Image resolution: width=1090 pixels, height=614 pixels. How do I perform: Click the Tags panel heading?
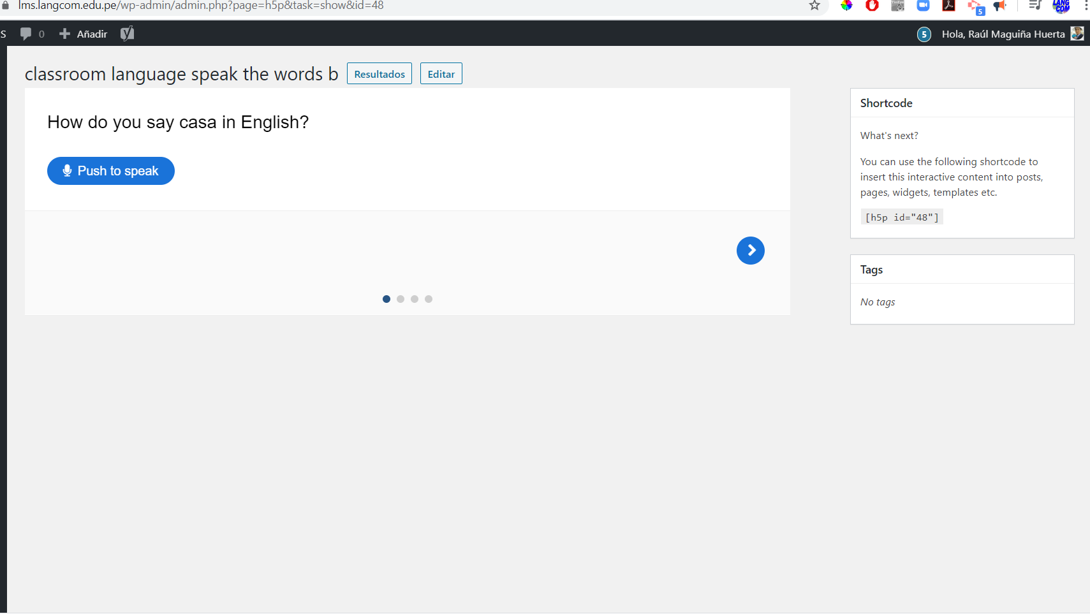click(x=871, y=270)
